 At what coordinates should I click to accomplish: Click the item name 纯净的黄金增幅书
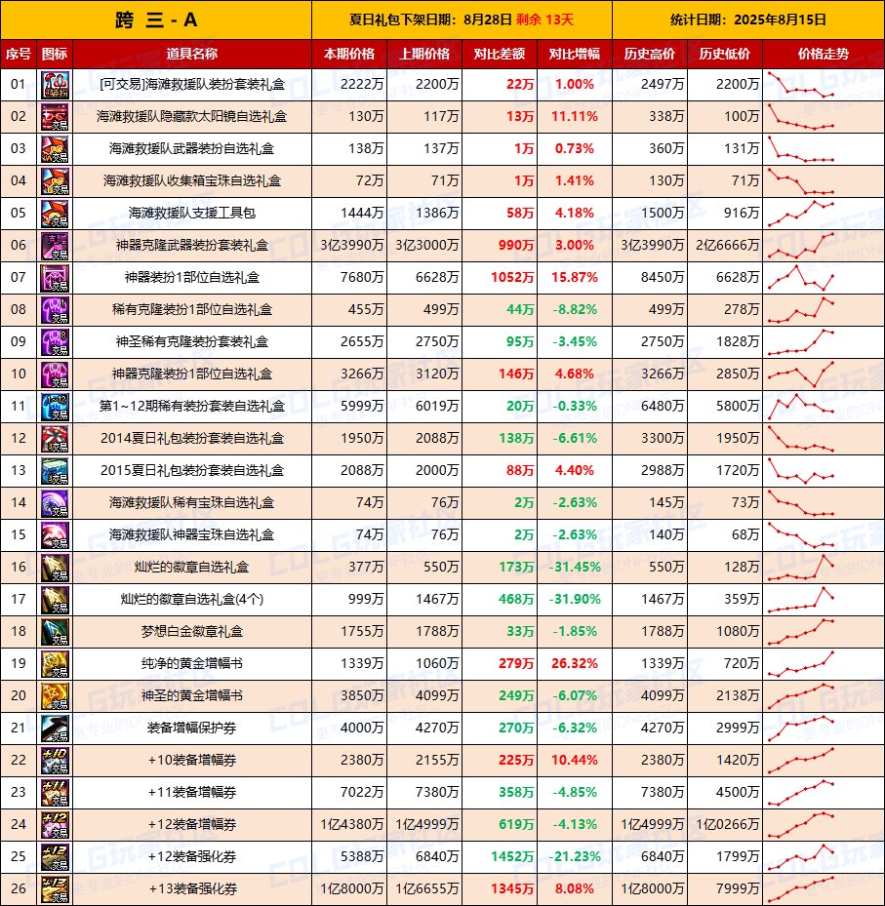(x=192, y=664)
